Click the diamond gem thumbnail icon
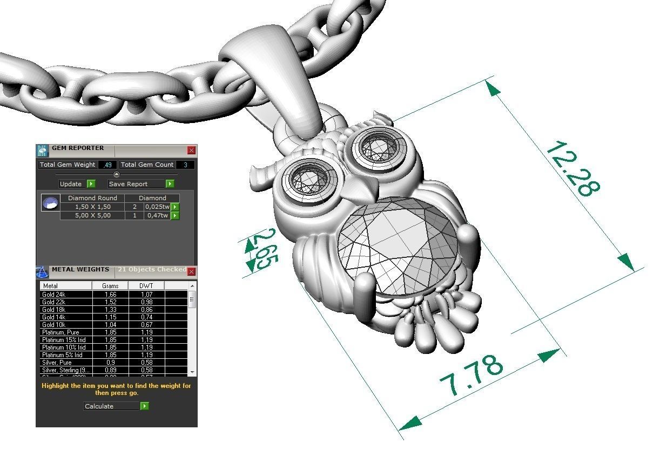 click(50, 203)
